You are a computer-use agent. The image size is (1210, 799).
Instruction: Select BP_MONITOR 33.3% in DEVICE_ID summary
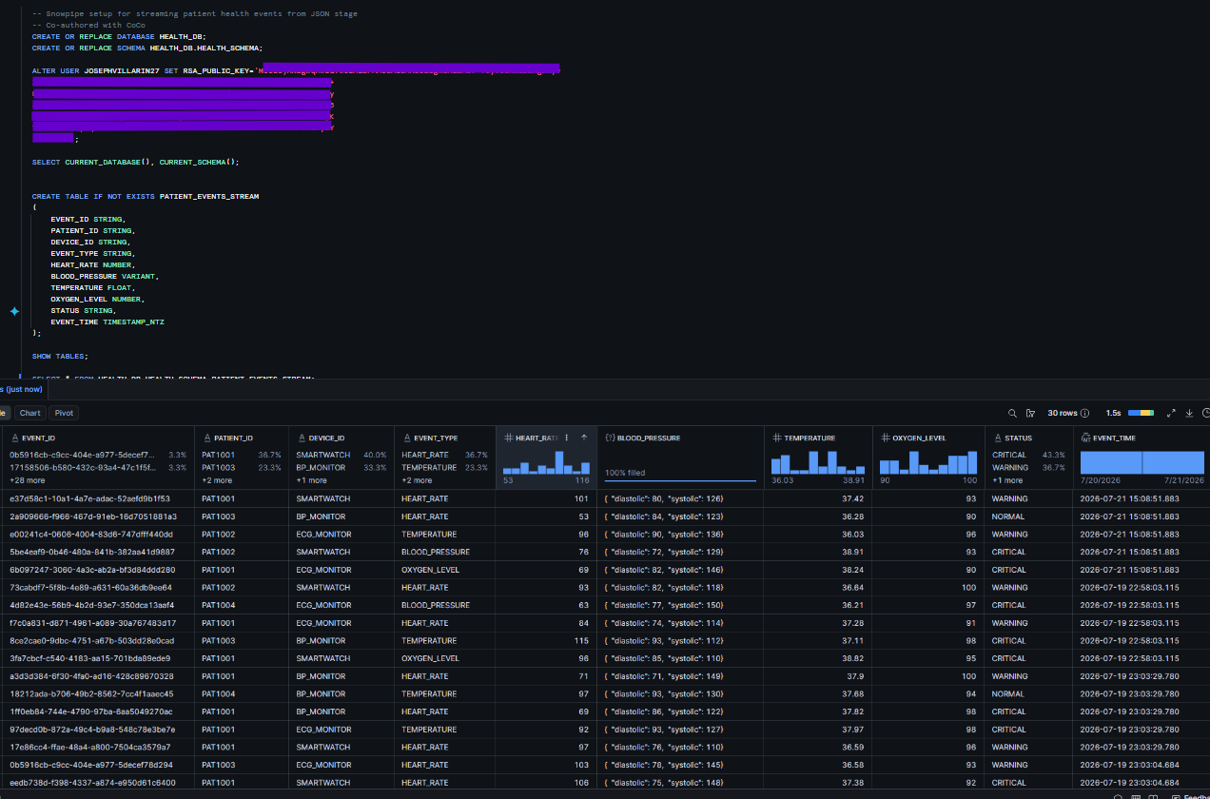point(341,467)
